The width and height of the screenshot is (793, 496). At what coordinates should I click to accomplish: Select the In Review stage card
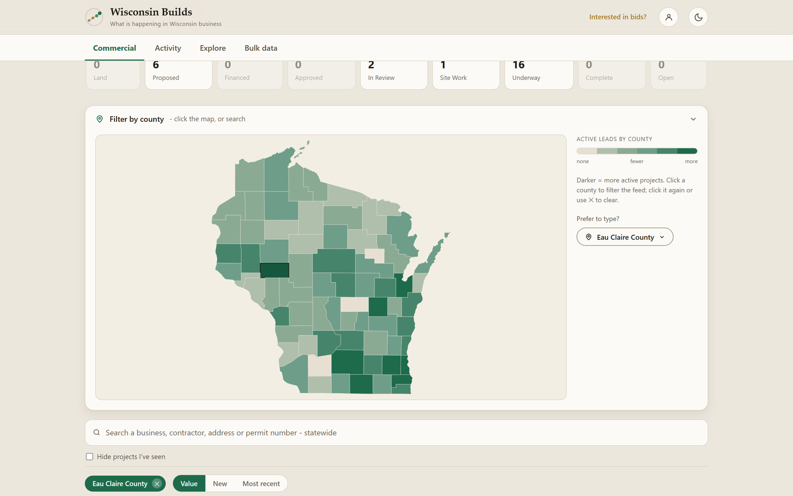click(394, 74)
